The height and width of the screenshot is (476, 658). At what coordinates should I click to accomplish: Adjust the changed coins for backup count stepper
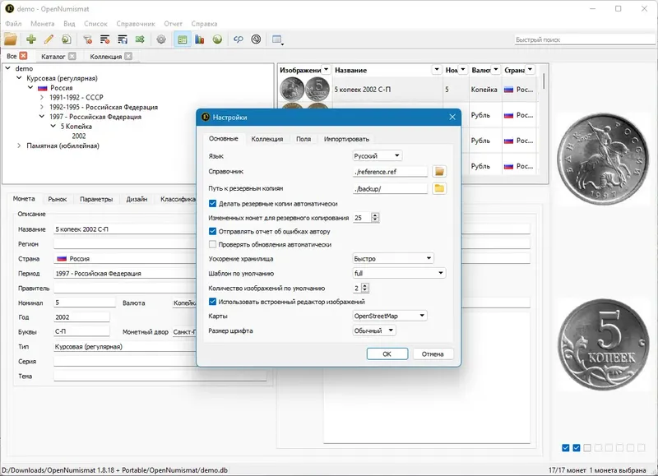pyautogui.click(x=375, y=218)
